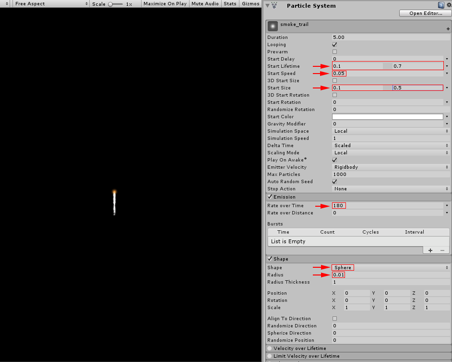The image size is (452, 362).
Task: Open Start Delay mode dropdown arrow
Action: click(x=447, y=59)
